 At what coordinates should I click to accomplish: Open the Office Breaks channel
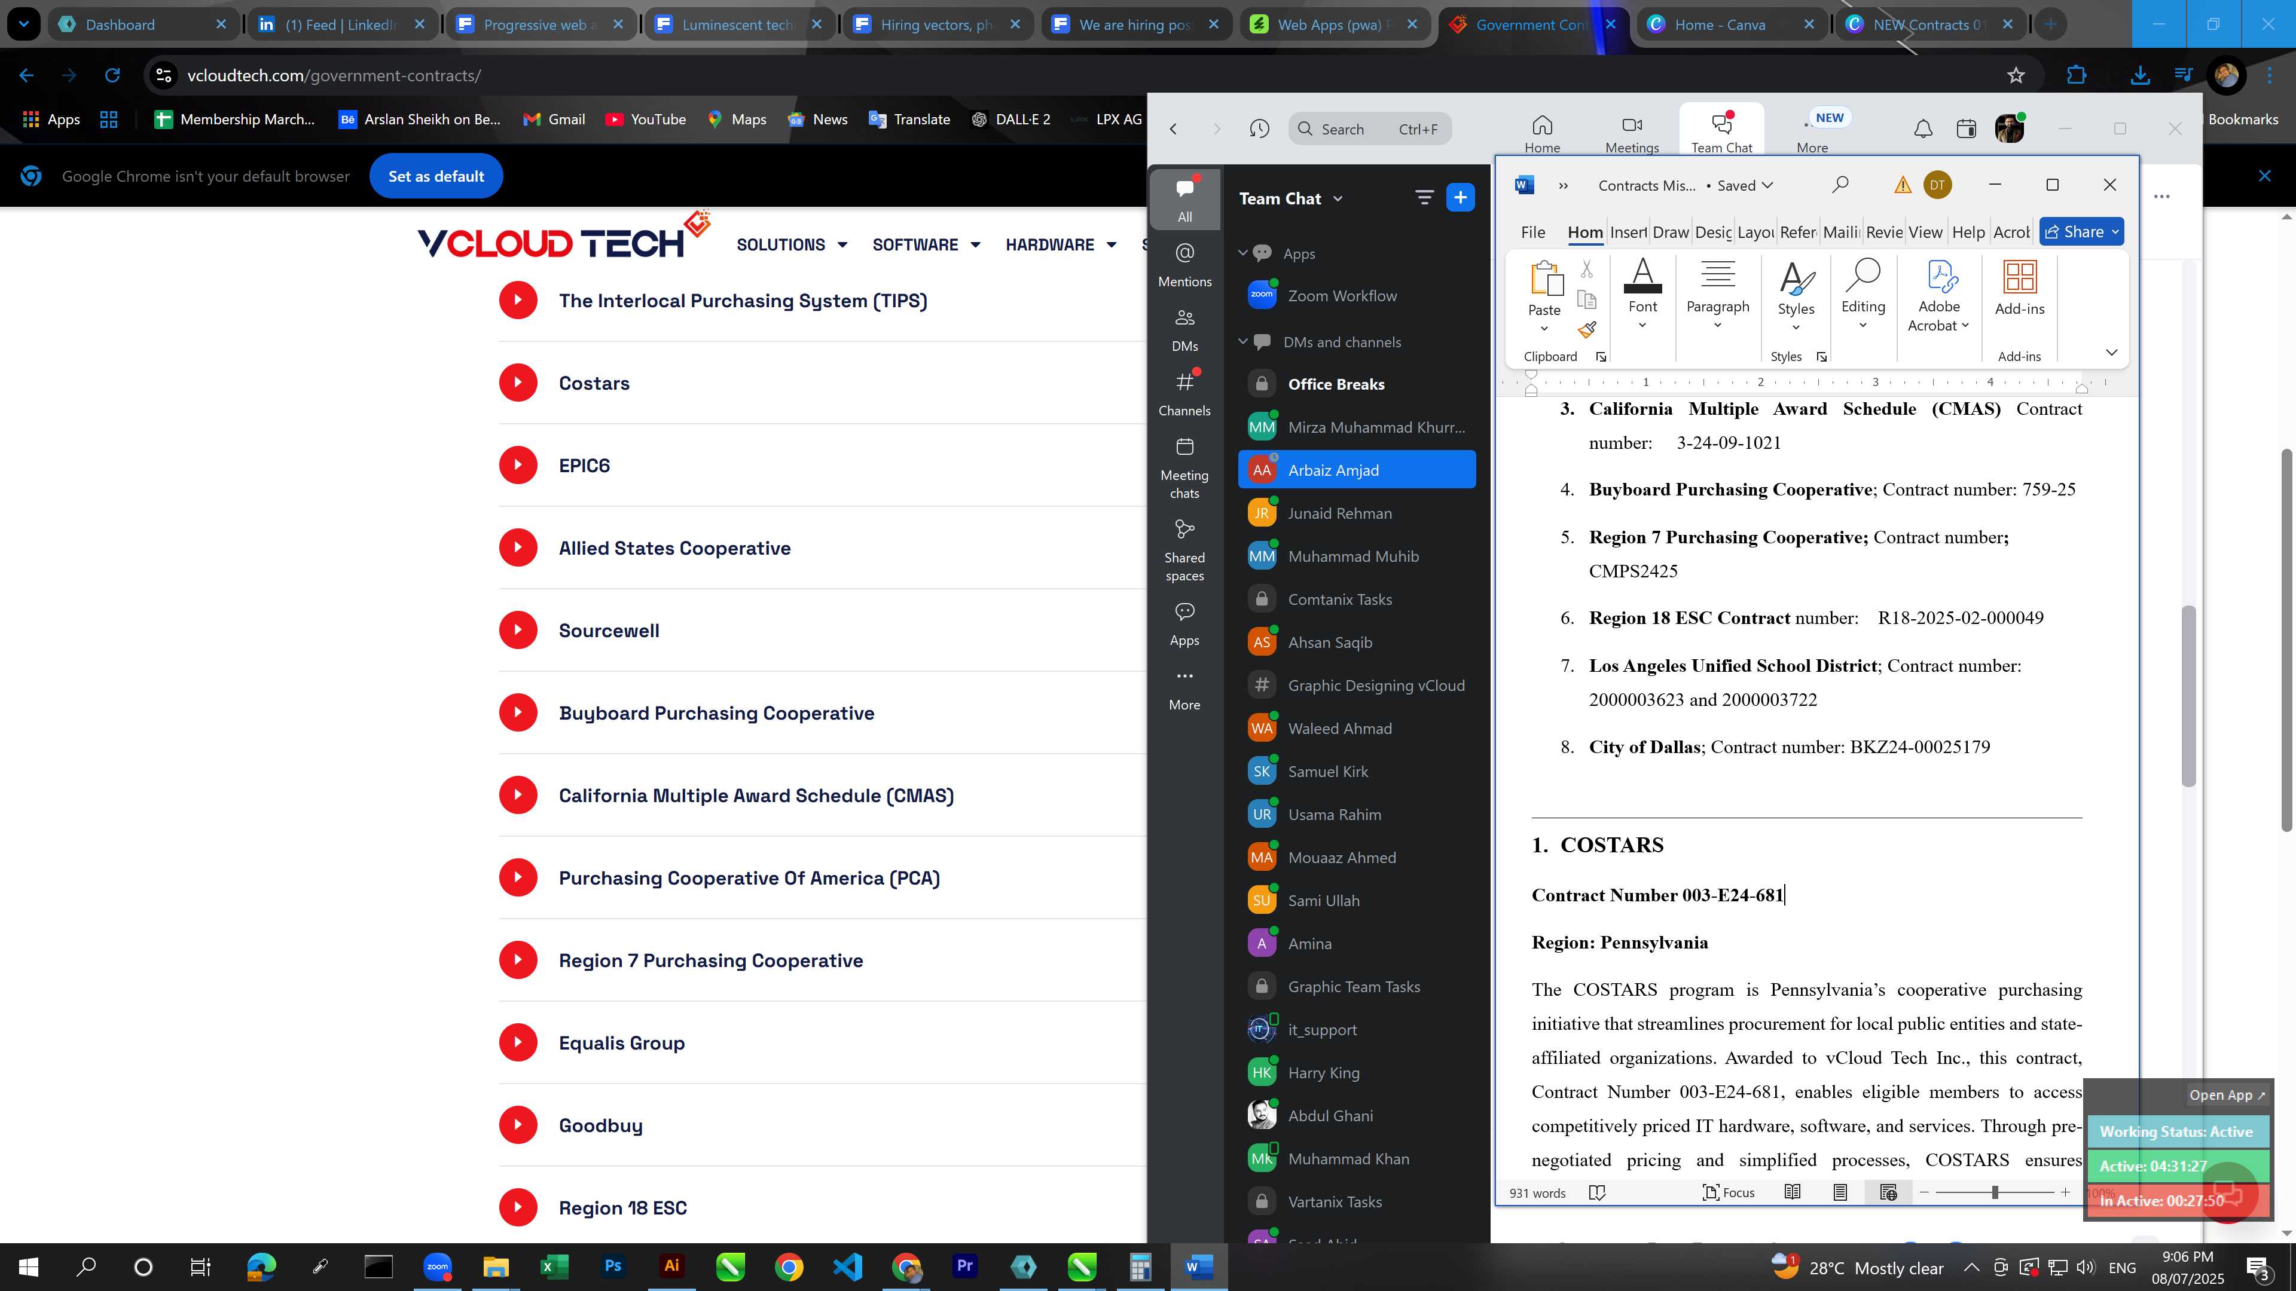pos(1357,384)
